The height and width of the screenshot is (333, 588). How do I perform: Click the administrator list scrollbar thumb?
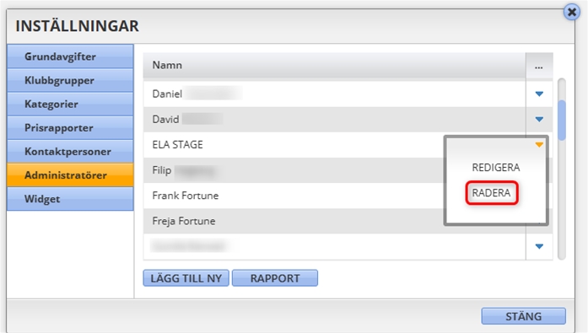(562, 121)
